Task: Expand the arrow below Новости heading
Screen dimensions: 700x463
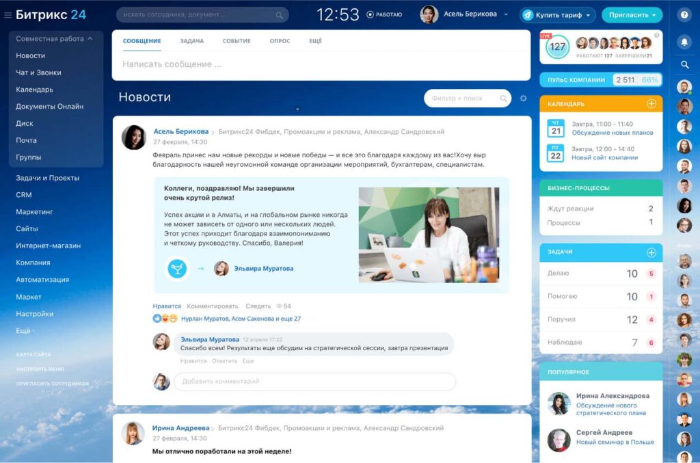Action: click(x=297, y=109)
